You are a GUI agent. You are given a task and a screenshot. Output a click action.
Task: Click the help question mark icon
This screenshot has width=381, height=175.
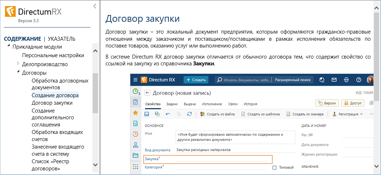point(359,80)
